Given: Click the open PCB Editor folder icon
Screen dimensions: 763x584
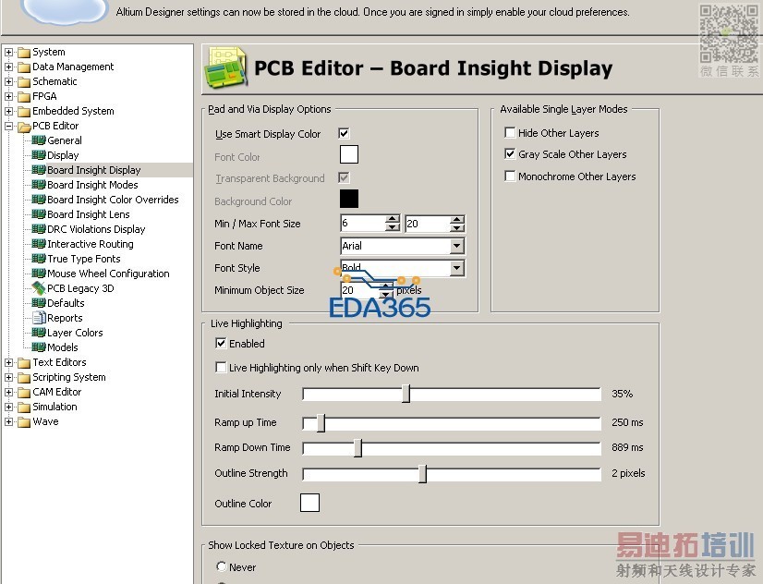Looking at the screenshot, I should [x=24, y=127].
